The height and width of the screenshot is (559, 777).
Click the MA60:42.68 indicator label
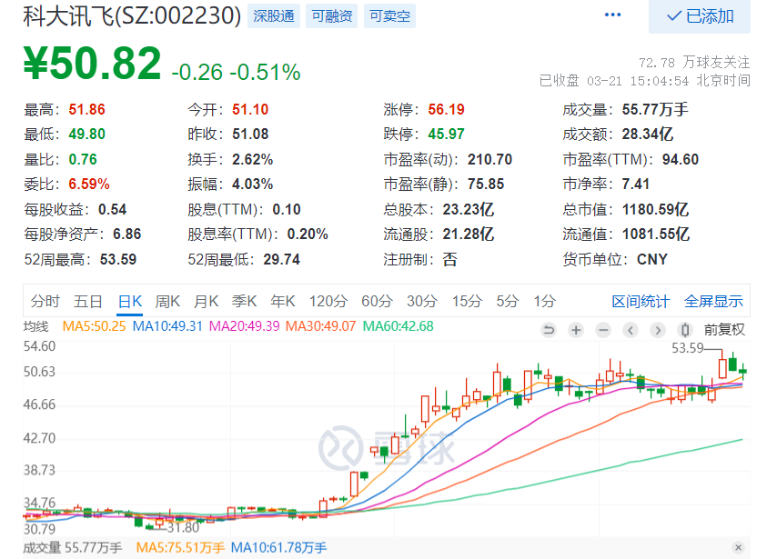click(398, 326)
